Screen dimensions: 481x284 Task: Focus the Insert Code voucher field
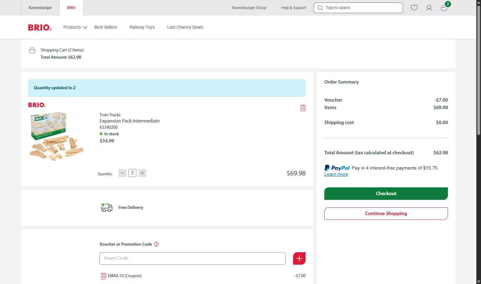(193, 258)
